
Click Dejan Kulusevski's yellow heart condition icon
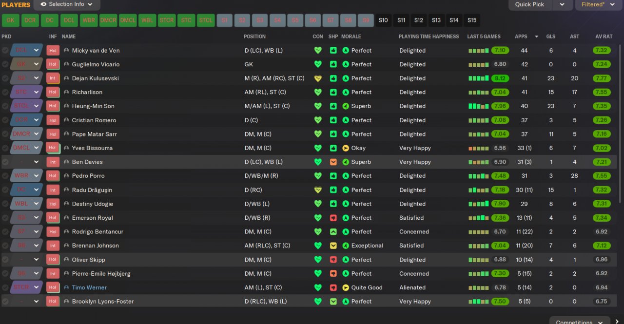(x=318, y=78)
